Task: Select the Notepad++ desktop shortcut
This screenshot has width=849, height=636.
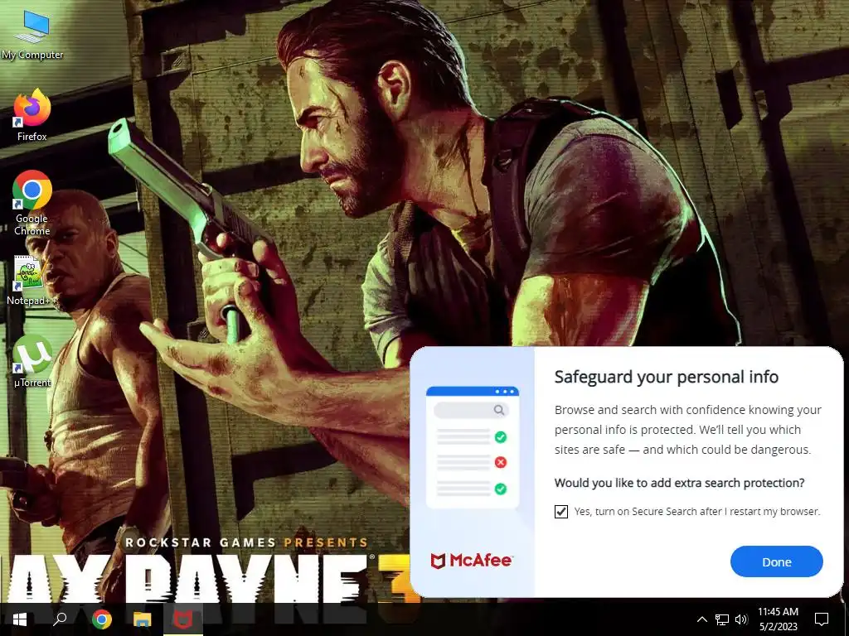Action: click(x=31, y=280)
